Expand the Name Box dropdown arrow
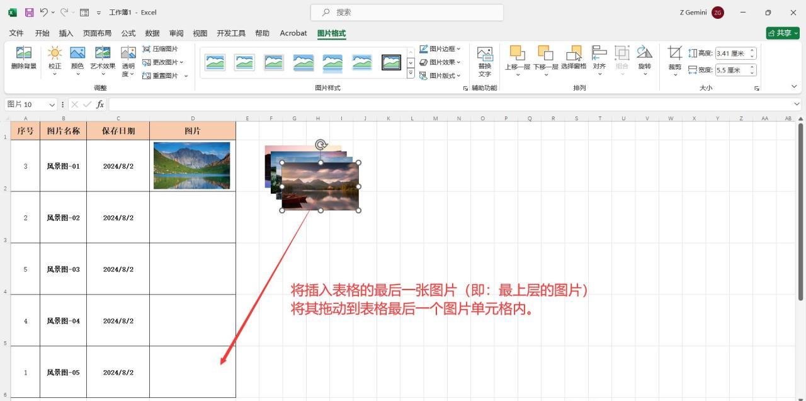The height and width of the screenshot is (401, 806). pos(52,104)
